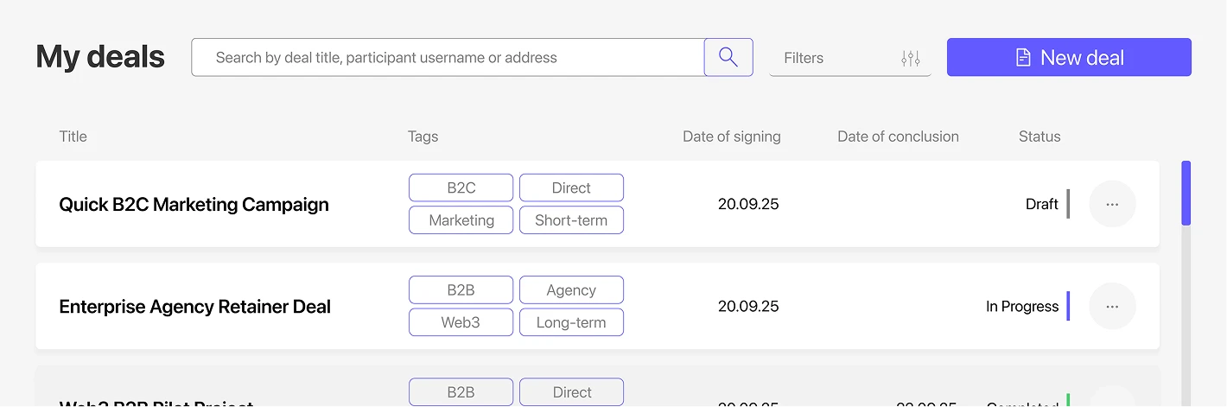Open more options for Enterprise Agency Retainer Deal
1227x407 pixels.
(x=1112, y=306)
